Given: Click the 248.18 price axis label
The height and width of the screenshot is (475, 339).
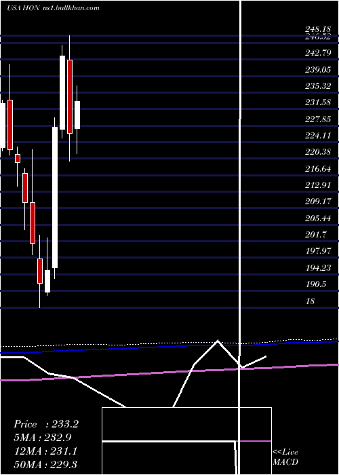Looking at the screenshot, I should [x=318, y=29].
